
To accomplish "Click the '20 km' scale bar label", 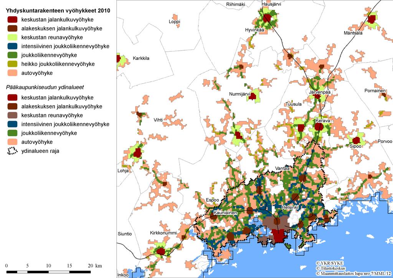I will coord(95,266).
